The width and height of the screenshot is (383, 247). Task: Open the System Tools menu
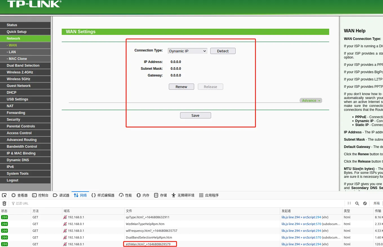point(17,174)
